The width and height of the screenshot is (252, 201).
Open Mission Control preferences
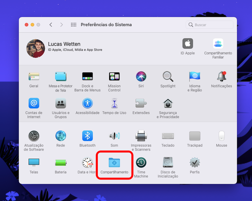coord(114,77)
